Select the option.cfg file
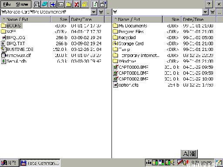This screenshot has height=167, width=223. 126,85
